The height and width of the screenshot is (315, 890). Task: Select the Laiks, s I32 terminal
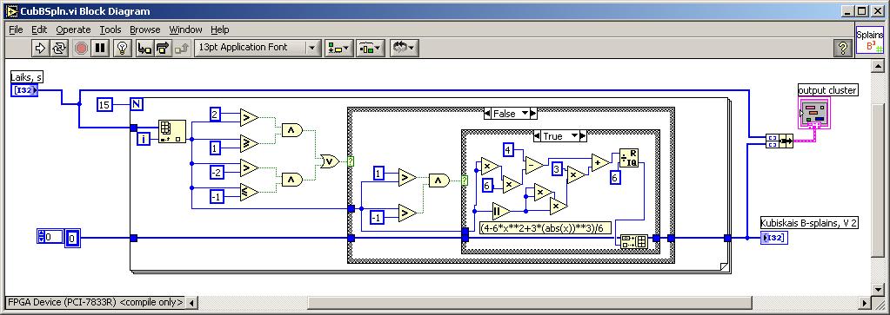coord(24,90)
